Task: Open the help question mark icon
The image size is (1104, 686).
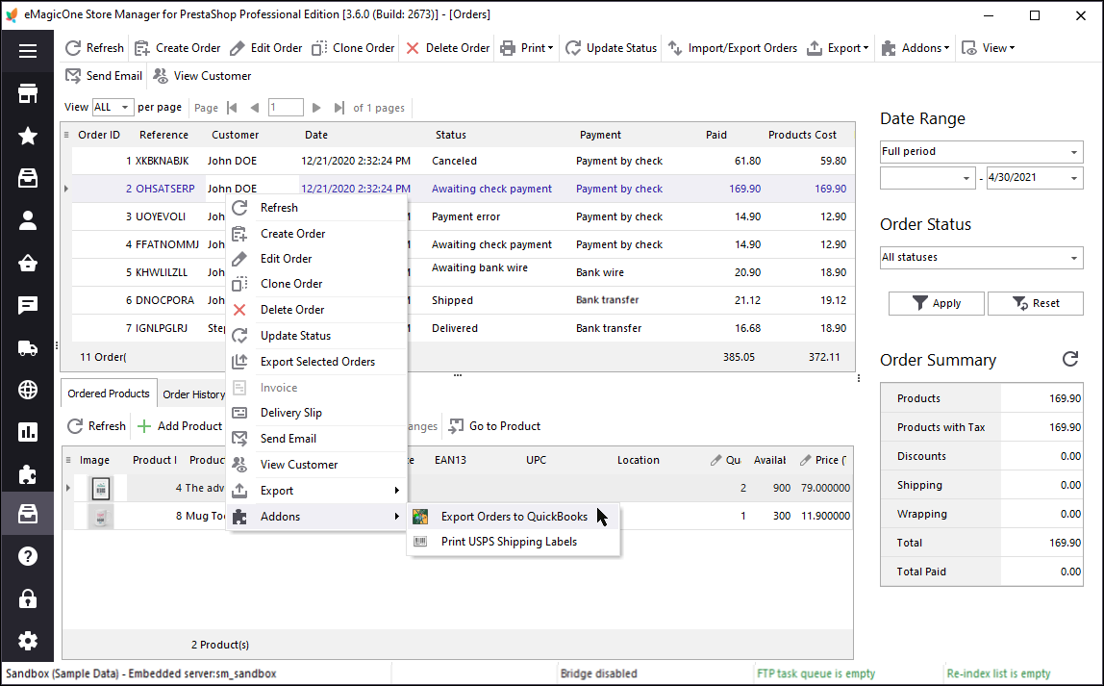Action: pos(28,556)
